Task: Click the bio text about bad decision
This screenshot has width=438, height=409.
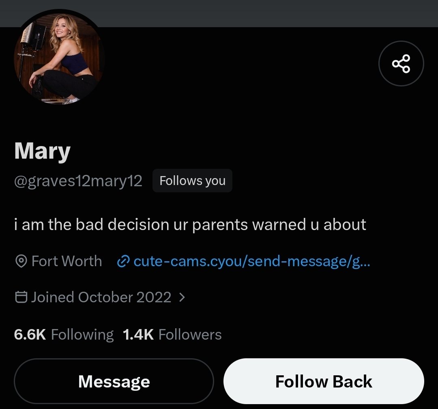Action: coord(190,225)
